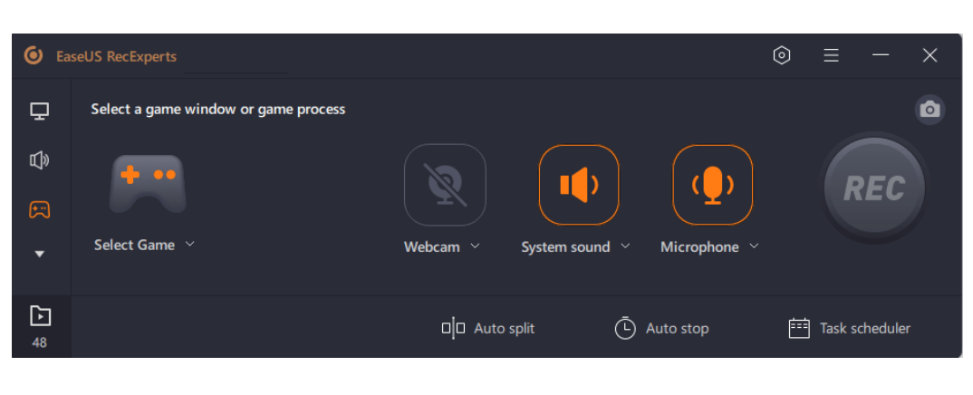Enable the webcam toggle button
This screenshot has height=395, width=973.
point(445,185)
